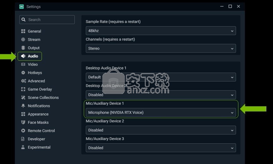This screenshot has width=273, height=164.
Task: Click the Output chip icon
Action: (x=23, y=48)
